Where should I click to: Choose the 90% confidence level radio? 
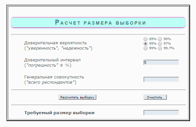click(x=160, y=39)
